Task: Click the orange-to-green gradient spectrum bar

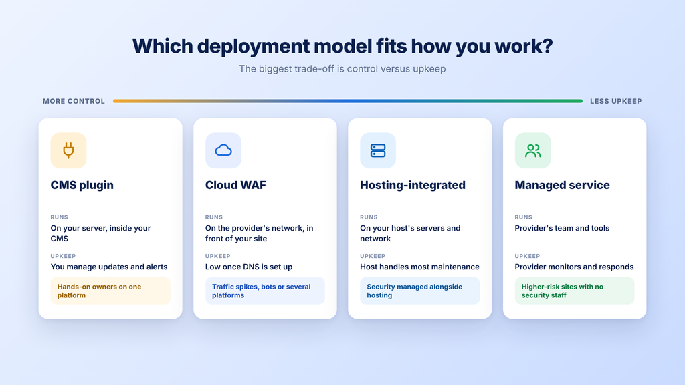Action: tap(348, 101)
